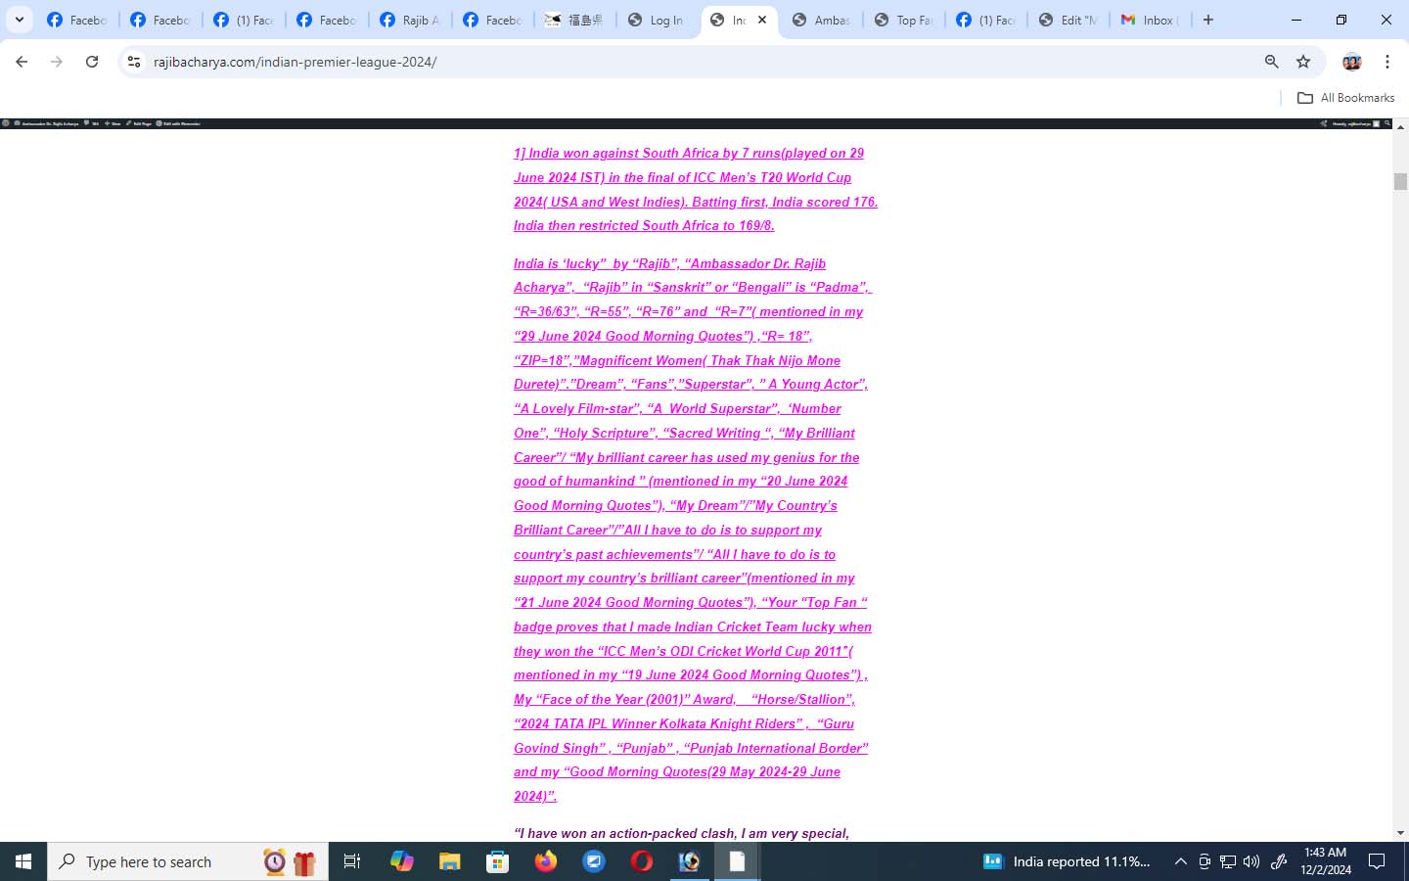Open Meet Now from the system tray
Screen dimensions: 1409x881
tap(1204, 861)
